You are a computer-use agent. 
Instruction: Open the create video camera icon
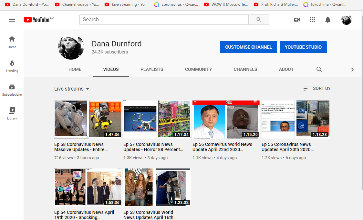(x=297, y=20)
